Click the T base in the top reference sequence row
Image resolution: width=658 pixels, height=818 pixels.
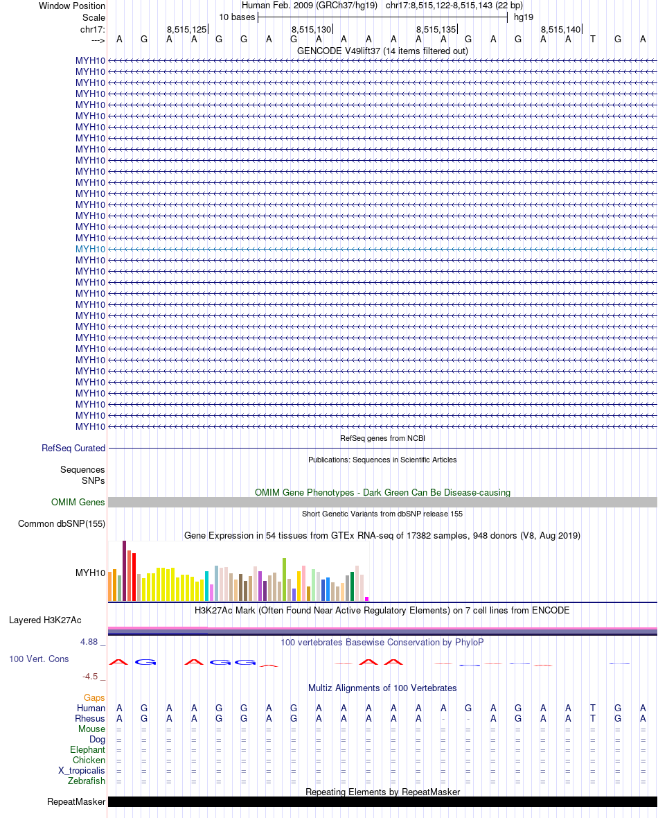pos(593,39)
